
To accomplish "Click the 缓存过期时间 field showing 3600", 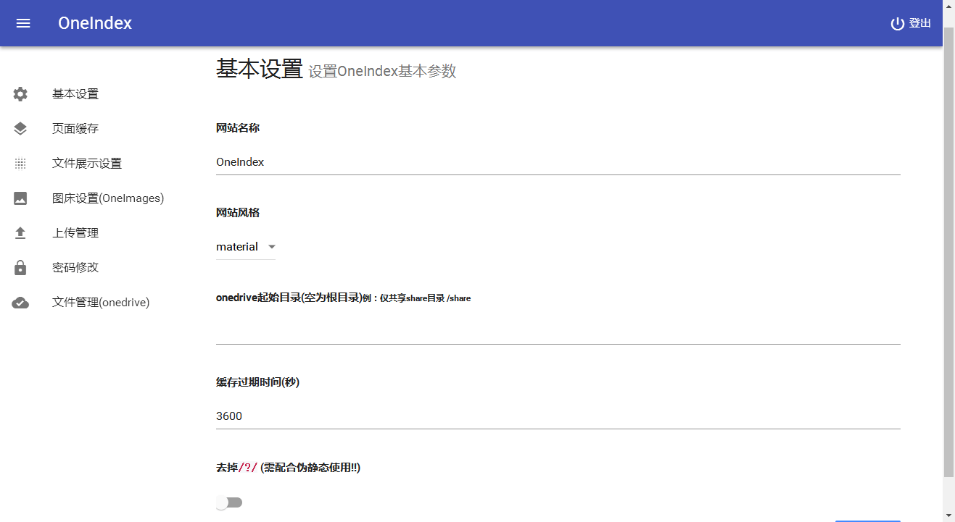I will tap(558, 416).
